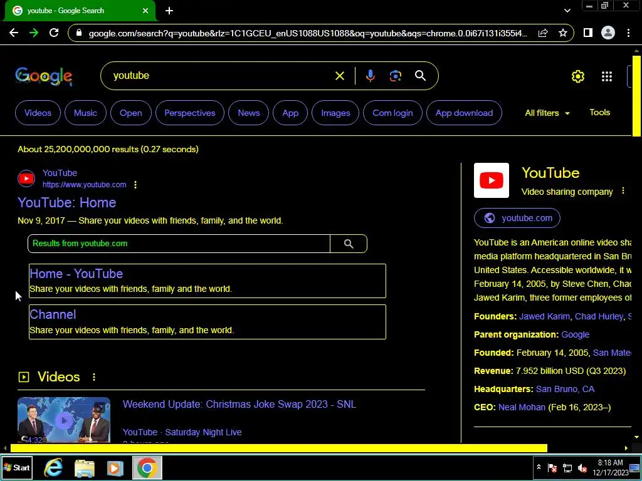
Task: Open the YouTube: Home result link
Action: [x=66, y=202]
